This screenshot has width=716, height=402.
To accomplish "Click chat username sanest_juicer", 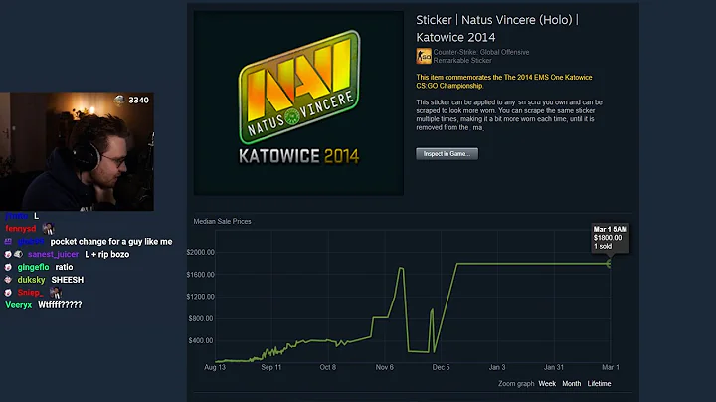I will click(53, 254).
